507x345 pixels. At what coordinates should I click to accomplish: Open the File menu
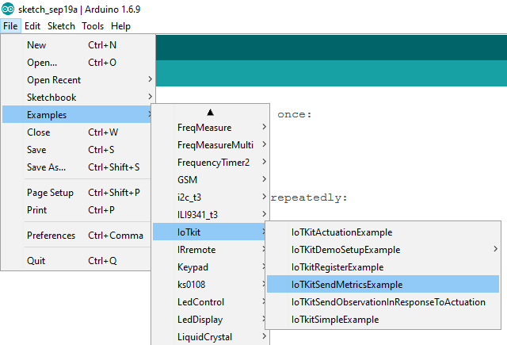[x=10, y=26]
